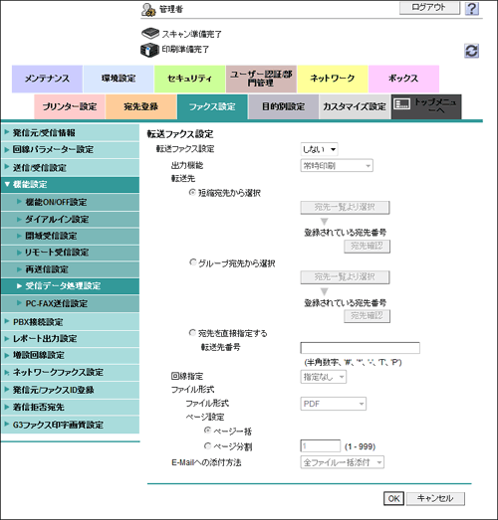Image resolution: width=498 pixels, height=520 pixels.
Task: Open the 転送ファクス設定 しない dropdown
Action: pos(320,149)
